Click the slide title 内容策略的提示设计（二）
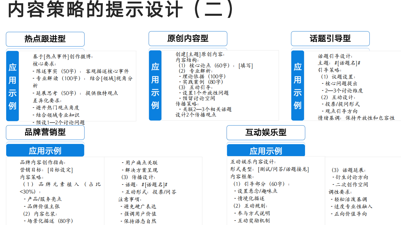 120,10
